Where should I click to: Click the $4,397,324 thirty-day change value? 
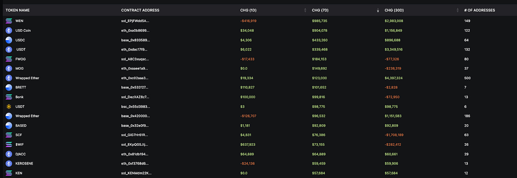pyautogui.click(x=394, y=78)
